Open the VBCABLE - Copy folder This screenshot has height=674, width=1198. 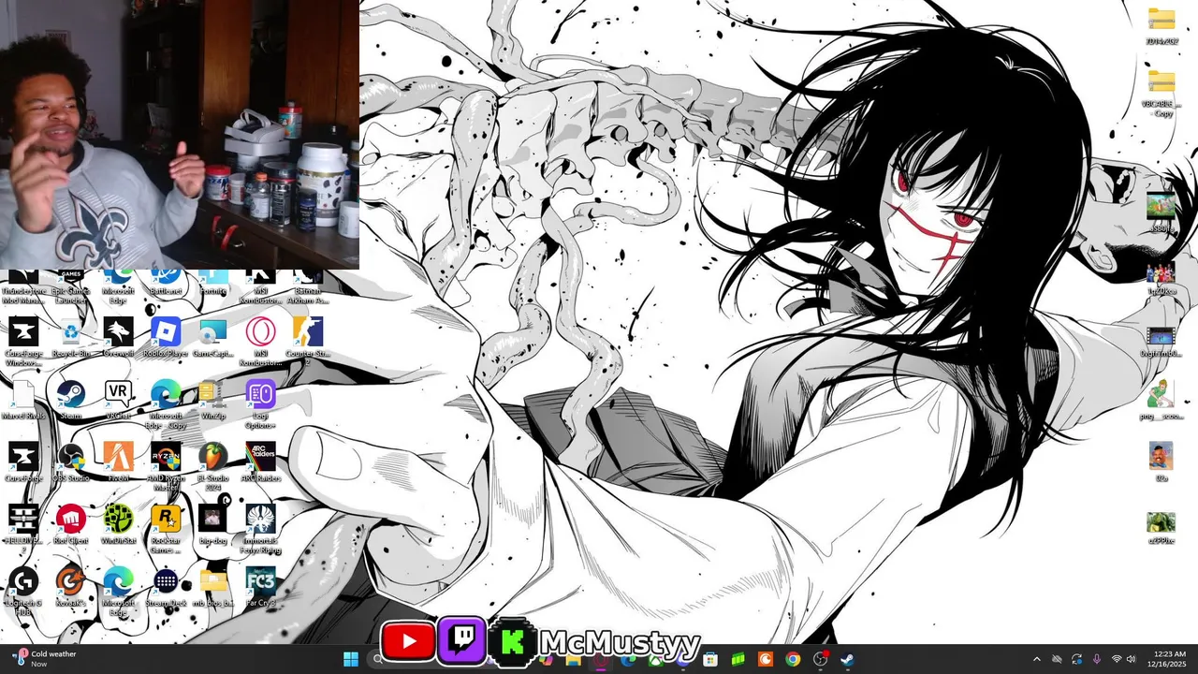pyautogui.click(x=1161, y=93)
